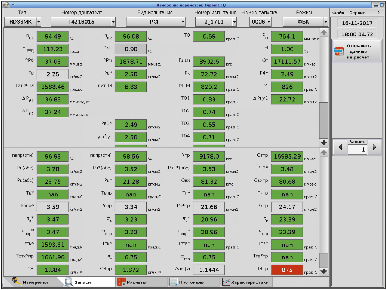The width and height of the screenshot is (387, 290).
Task: Open the Файл menu
Action: tap(338, 13)
